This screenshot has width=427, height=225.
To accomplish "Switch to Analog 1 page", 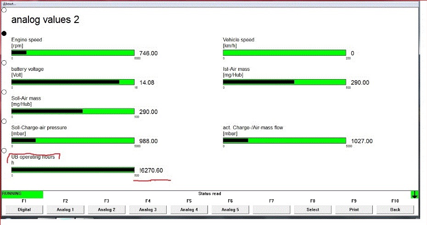I will pos(65,210).
